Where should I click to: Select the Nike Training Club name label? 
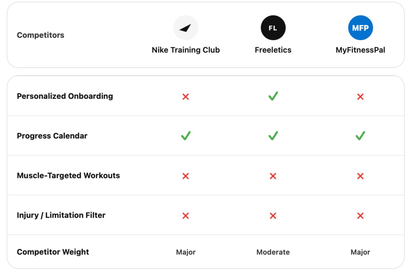pyautogui.click(x=186, y=50)
